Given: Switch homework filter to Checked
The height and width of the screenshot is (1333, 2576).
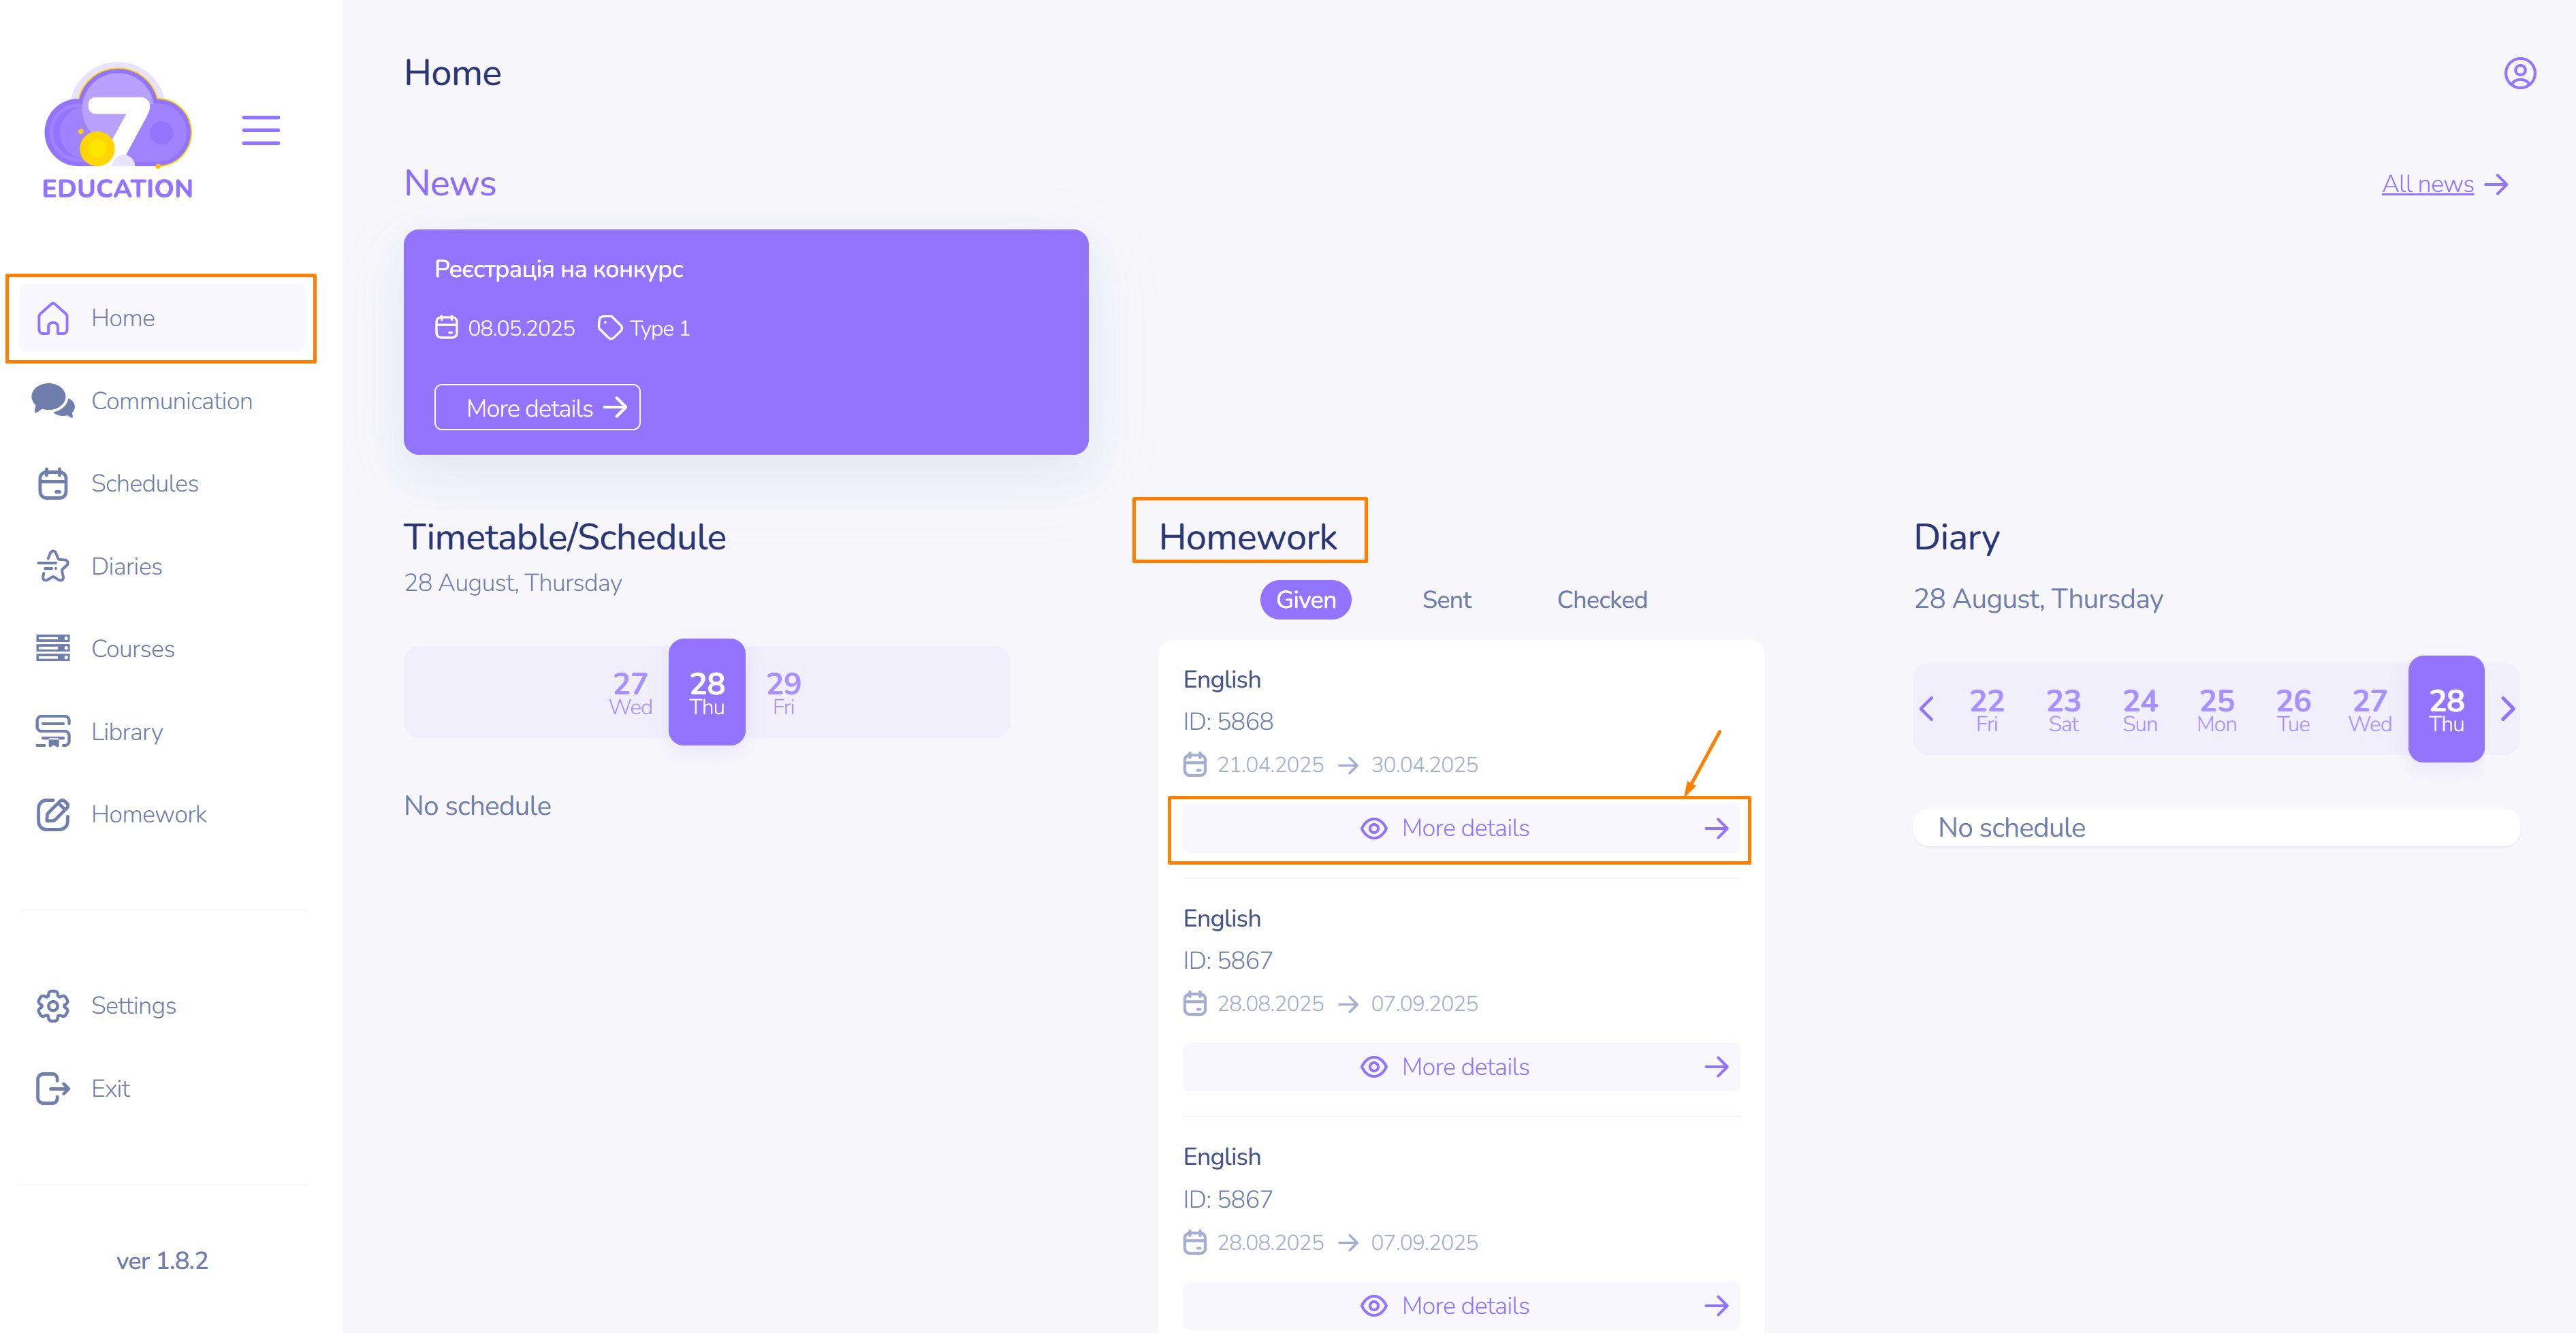Looking at the screenshot, I should coord(1601,600).
